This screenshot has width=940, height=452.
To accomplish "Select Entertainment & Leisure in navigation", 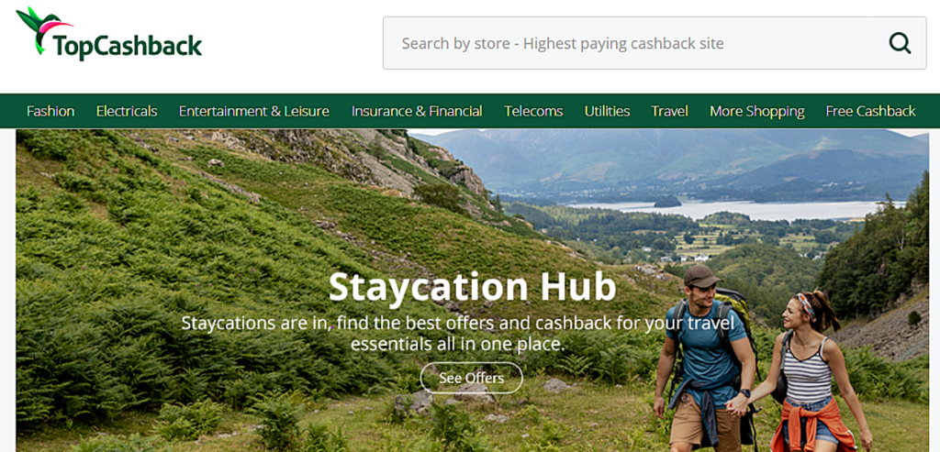I will [254, 111].
